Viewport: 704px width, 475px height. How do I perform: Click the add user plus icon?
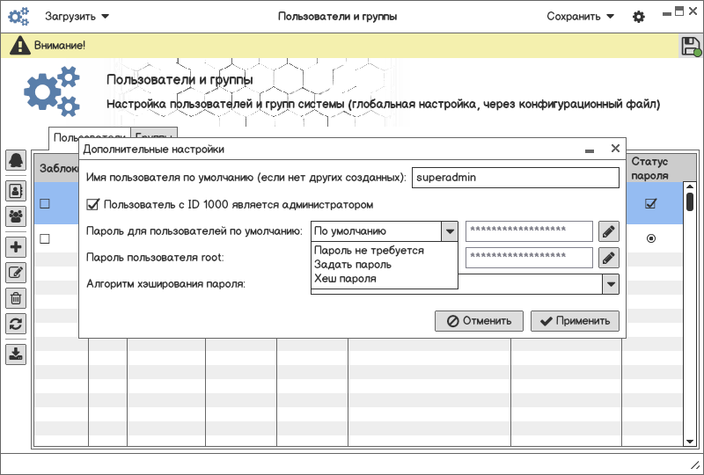coord(16,247)
